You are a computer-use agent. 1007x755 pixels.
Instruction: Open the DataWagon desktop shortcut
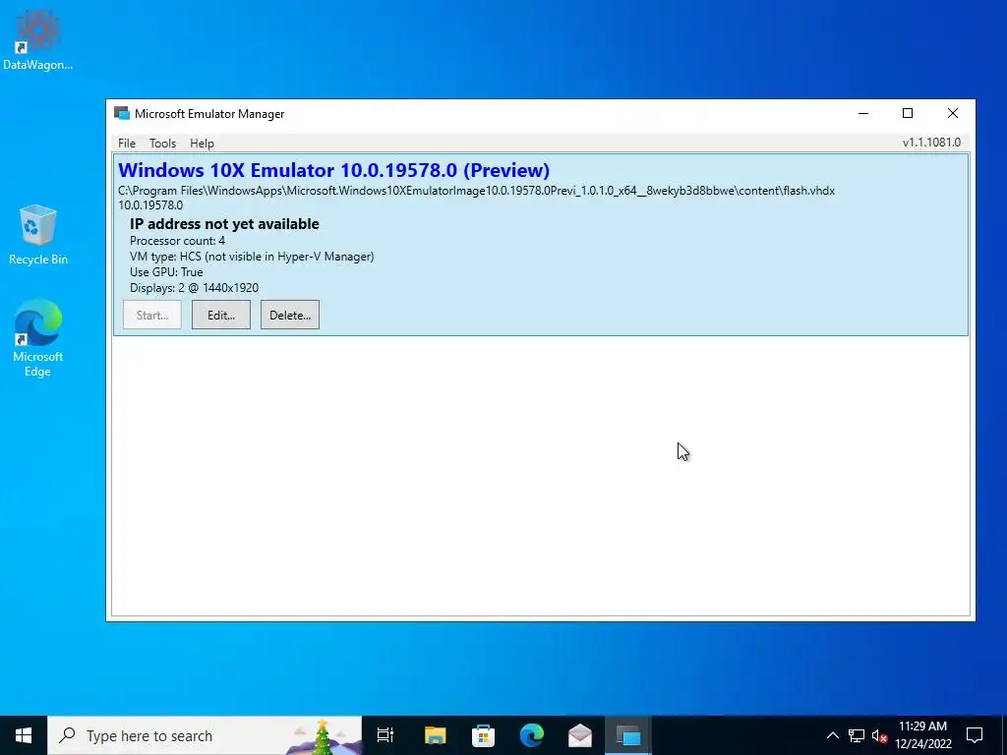[x=38, y=38]
